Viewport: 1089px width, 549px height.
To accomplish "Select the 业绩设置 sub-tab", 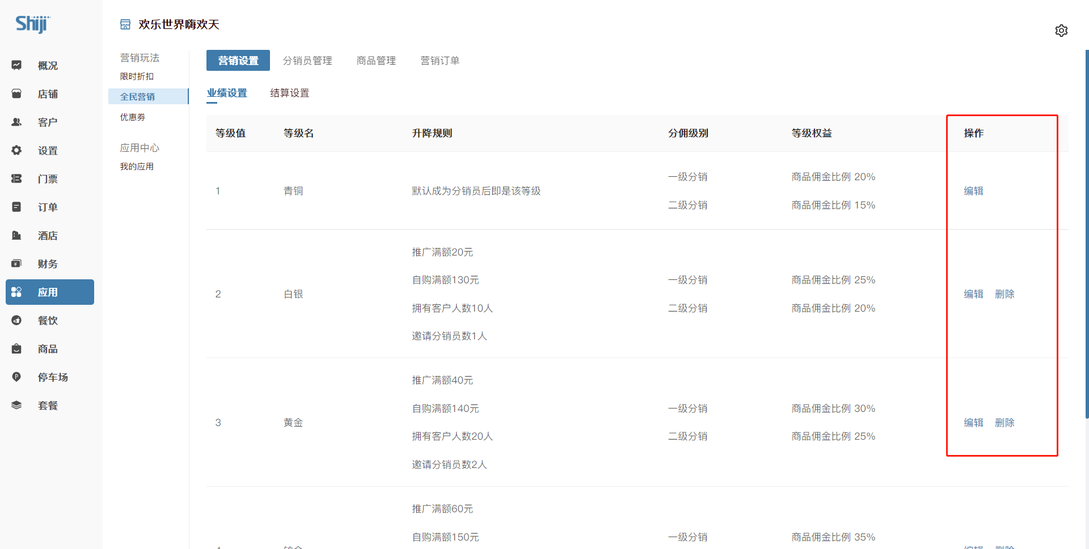I will click(227, 93).
